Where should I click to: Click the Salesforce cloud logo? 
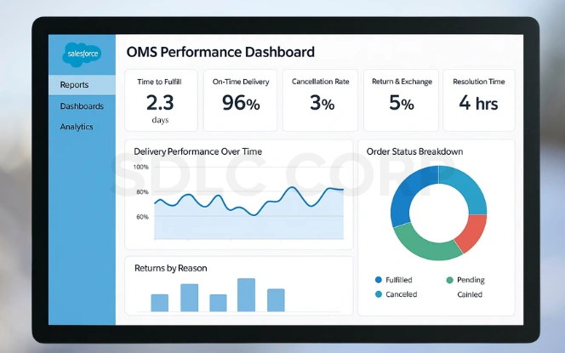(x=82, y=54)
